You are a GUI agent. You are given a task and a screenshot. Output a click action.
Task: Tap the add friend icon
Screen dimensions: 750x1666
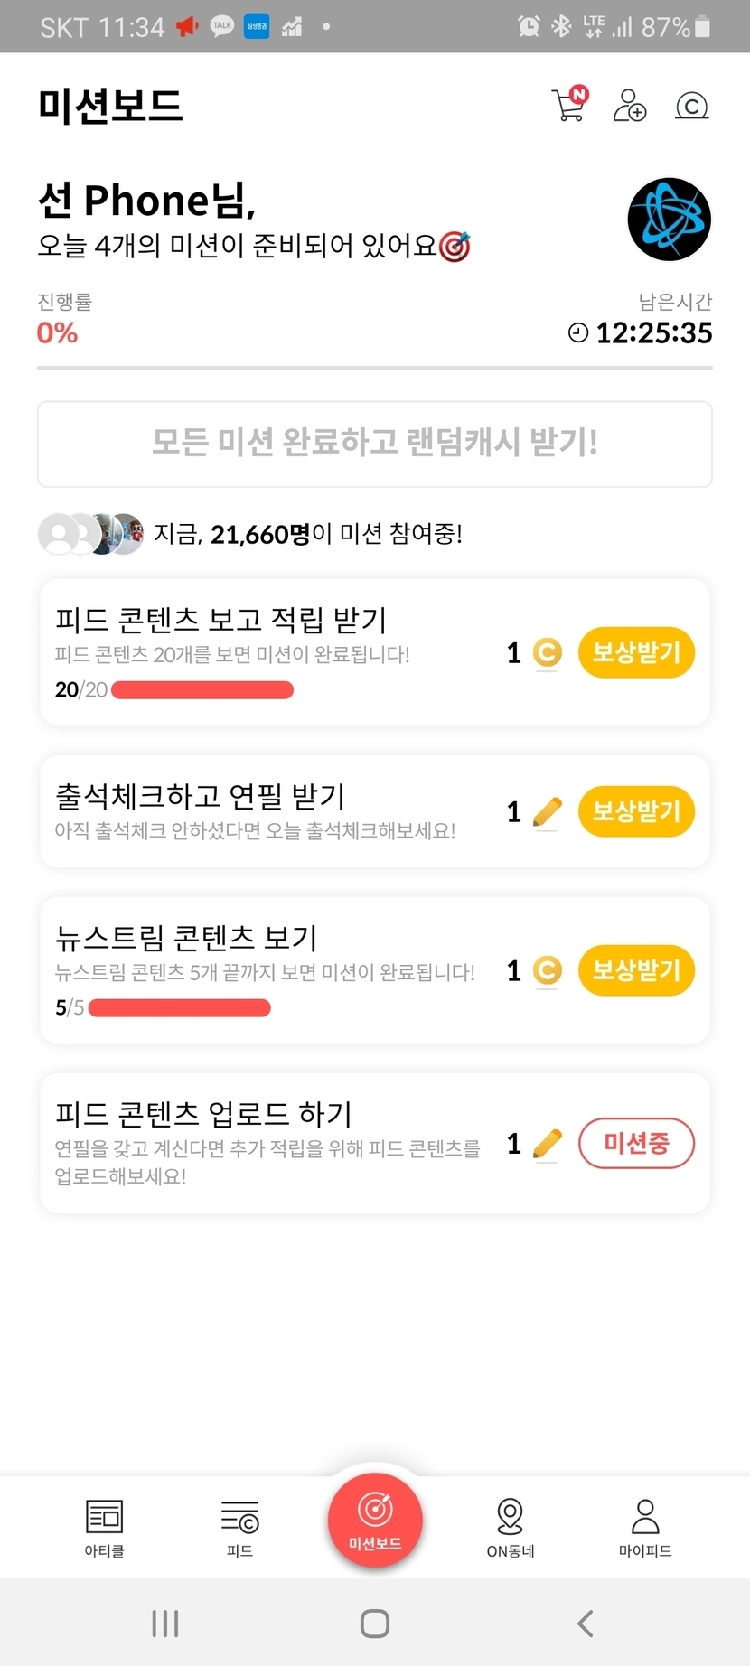click(x=630, y=106)
